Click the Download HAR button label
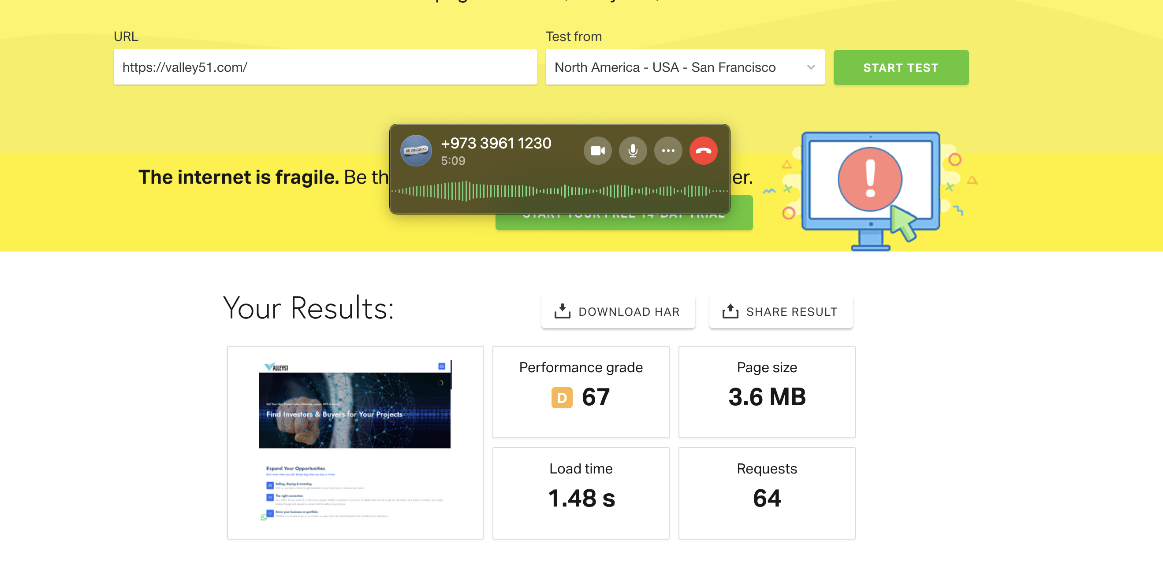The width and height of the screenshot is (1163, 577). (629, 312)
